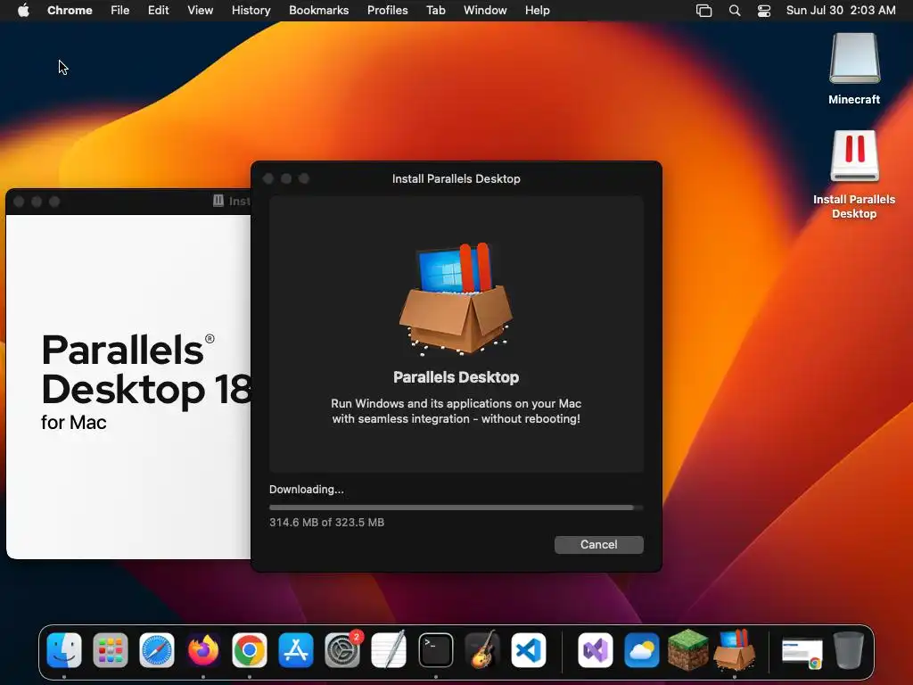Click the Install Parallels Desktop window title
This screenshot has width=913, height=685.
tap(456, 178)
